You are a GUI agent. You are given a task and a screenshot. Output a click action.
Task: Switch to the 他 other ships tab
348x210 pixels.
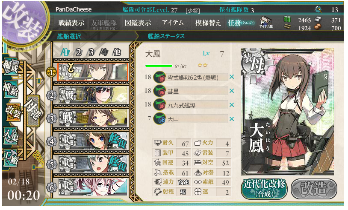tap(117, 52)
